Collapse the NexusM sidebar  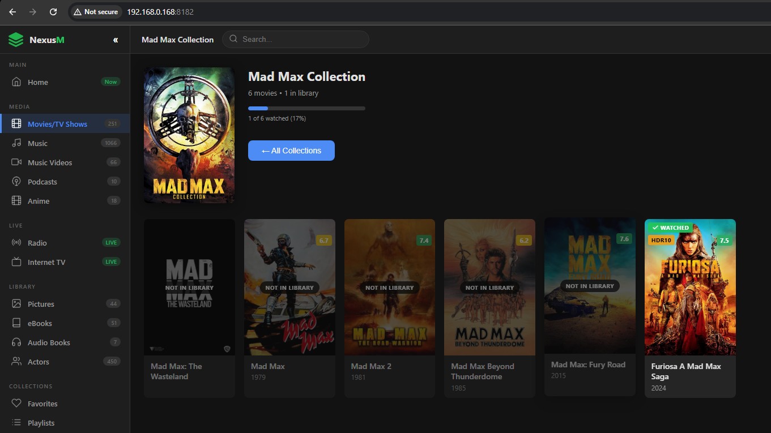point(115,40)
